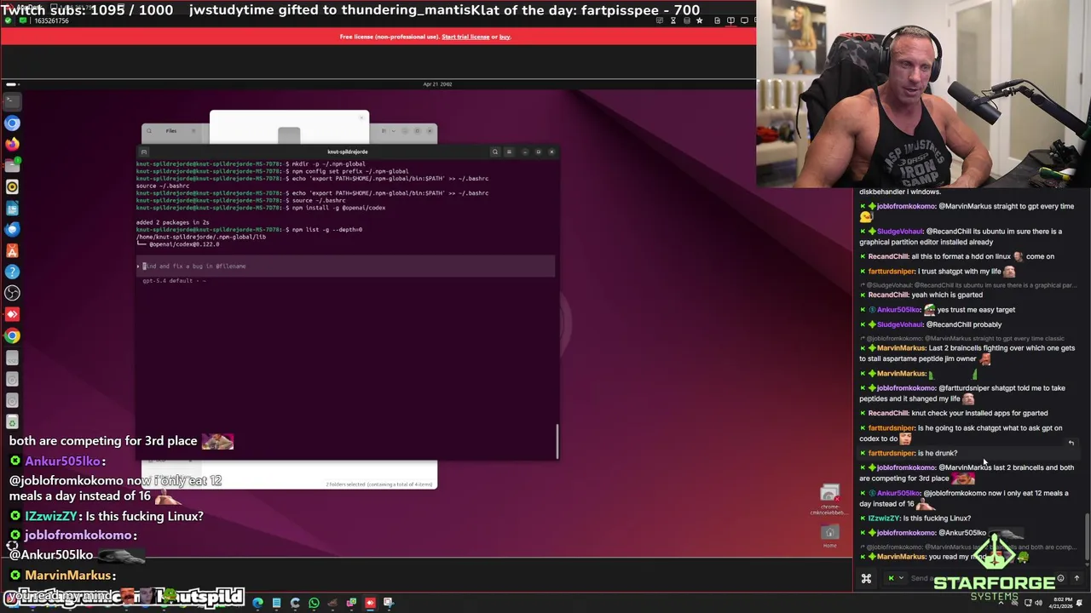
Task: Open the SSD drive in dock
Action: coord(12,358)
